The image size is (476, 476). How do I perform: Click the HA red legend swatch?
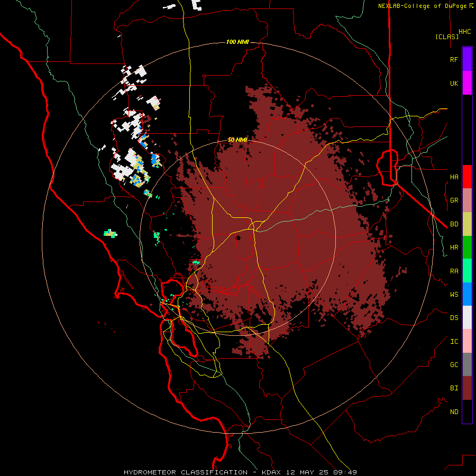(467, 177)
